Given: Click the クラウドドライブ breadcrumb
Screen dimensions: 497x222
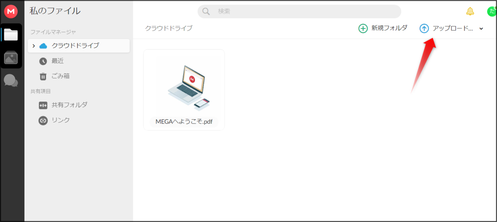Looking at the screenshot, I should point(169,28).
